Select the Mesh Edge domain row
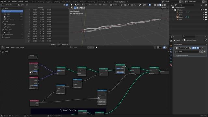The width and height of the screenshot is (208, 117). click(x=12, y=14)
